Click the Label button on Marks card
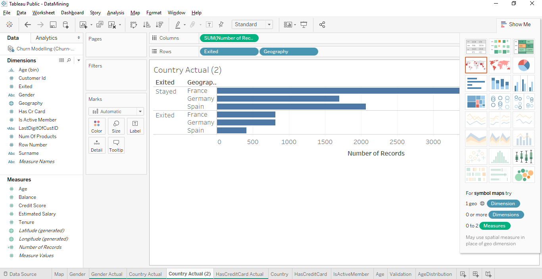Screen dimensions: 542x279 coord(135,126)
